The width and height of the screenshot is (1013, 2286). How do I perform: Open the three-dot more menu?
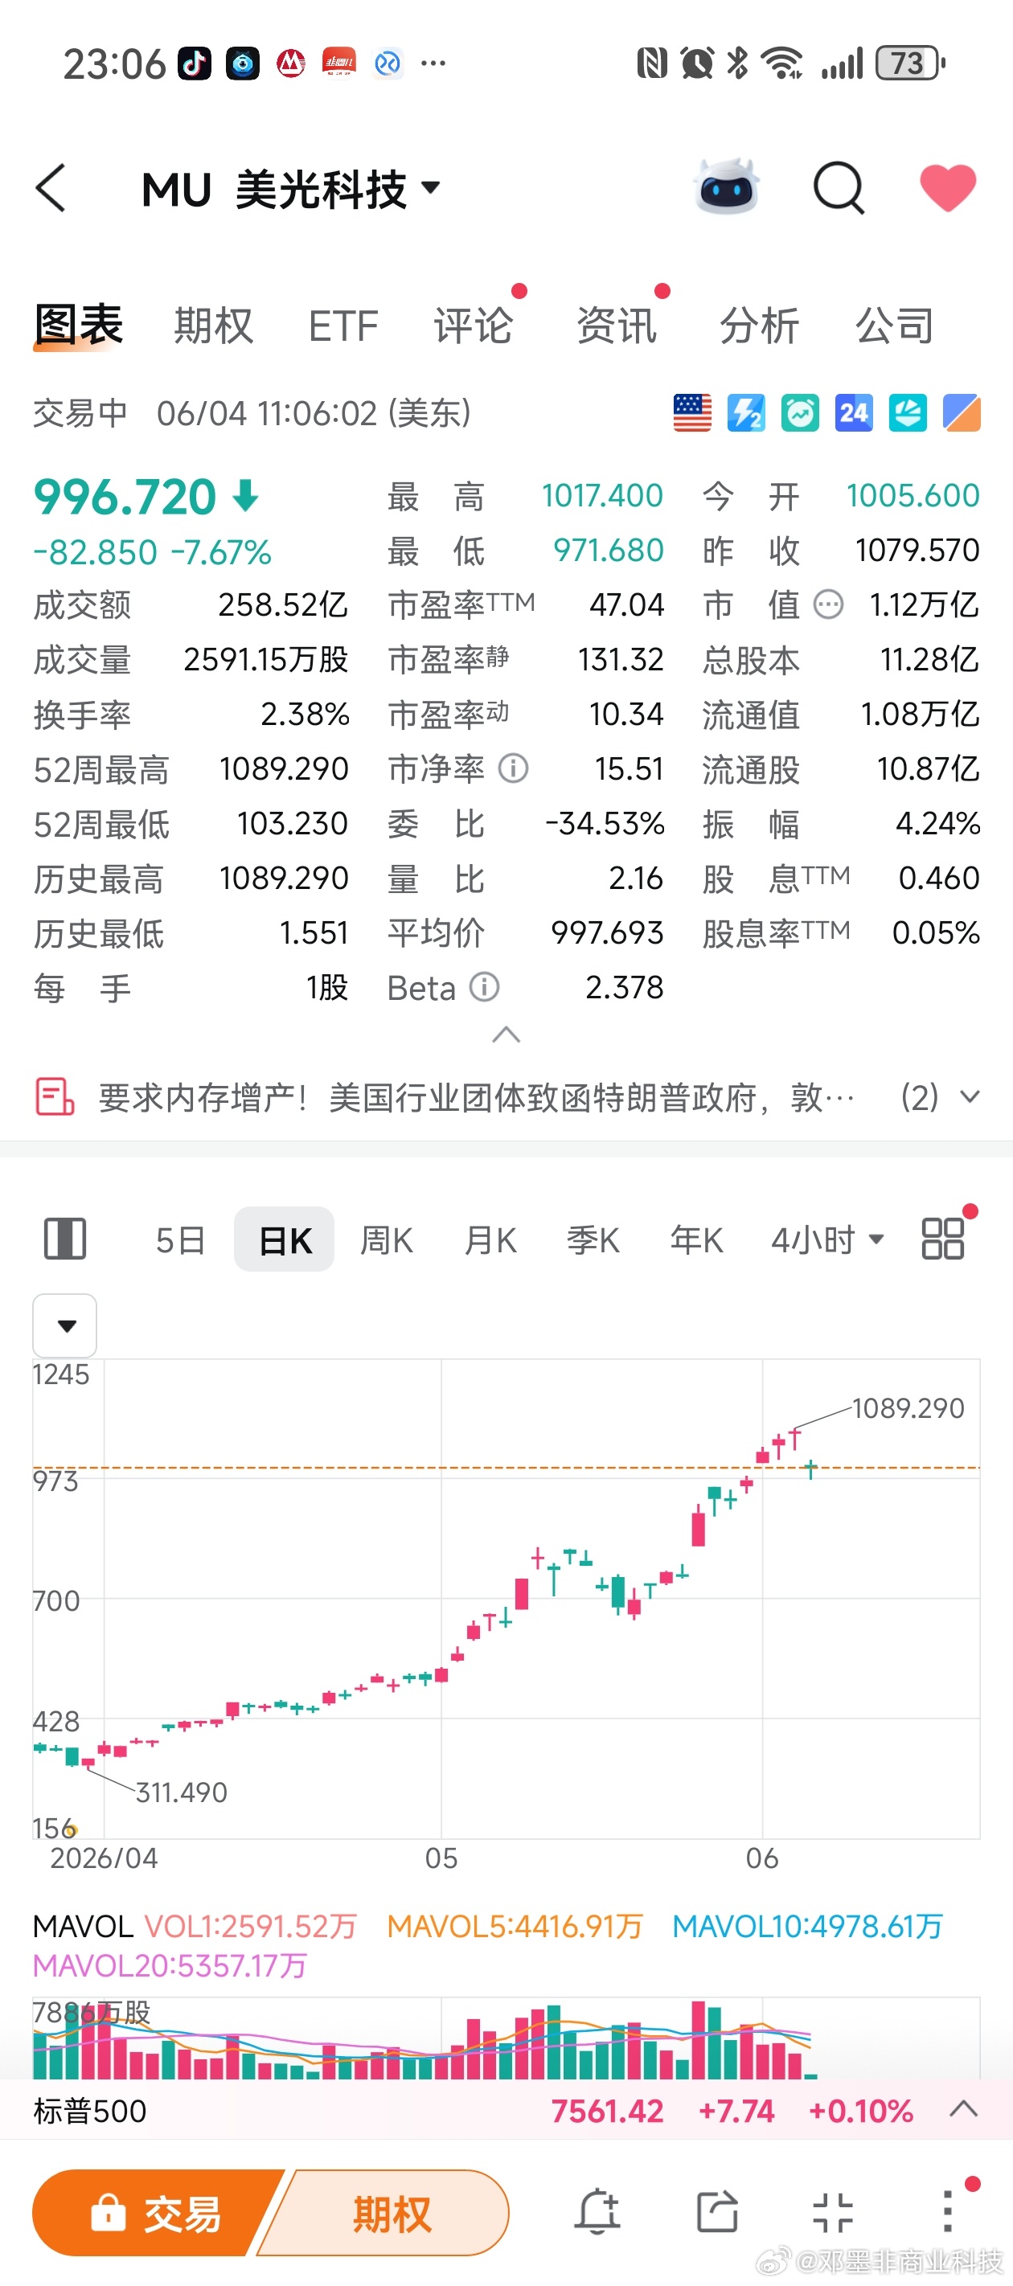click(x=947, y=2211)
